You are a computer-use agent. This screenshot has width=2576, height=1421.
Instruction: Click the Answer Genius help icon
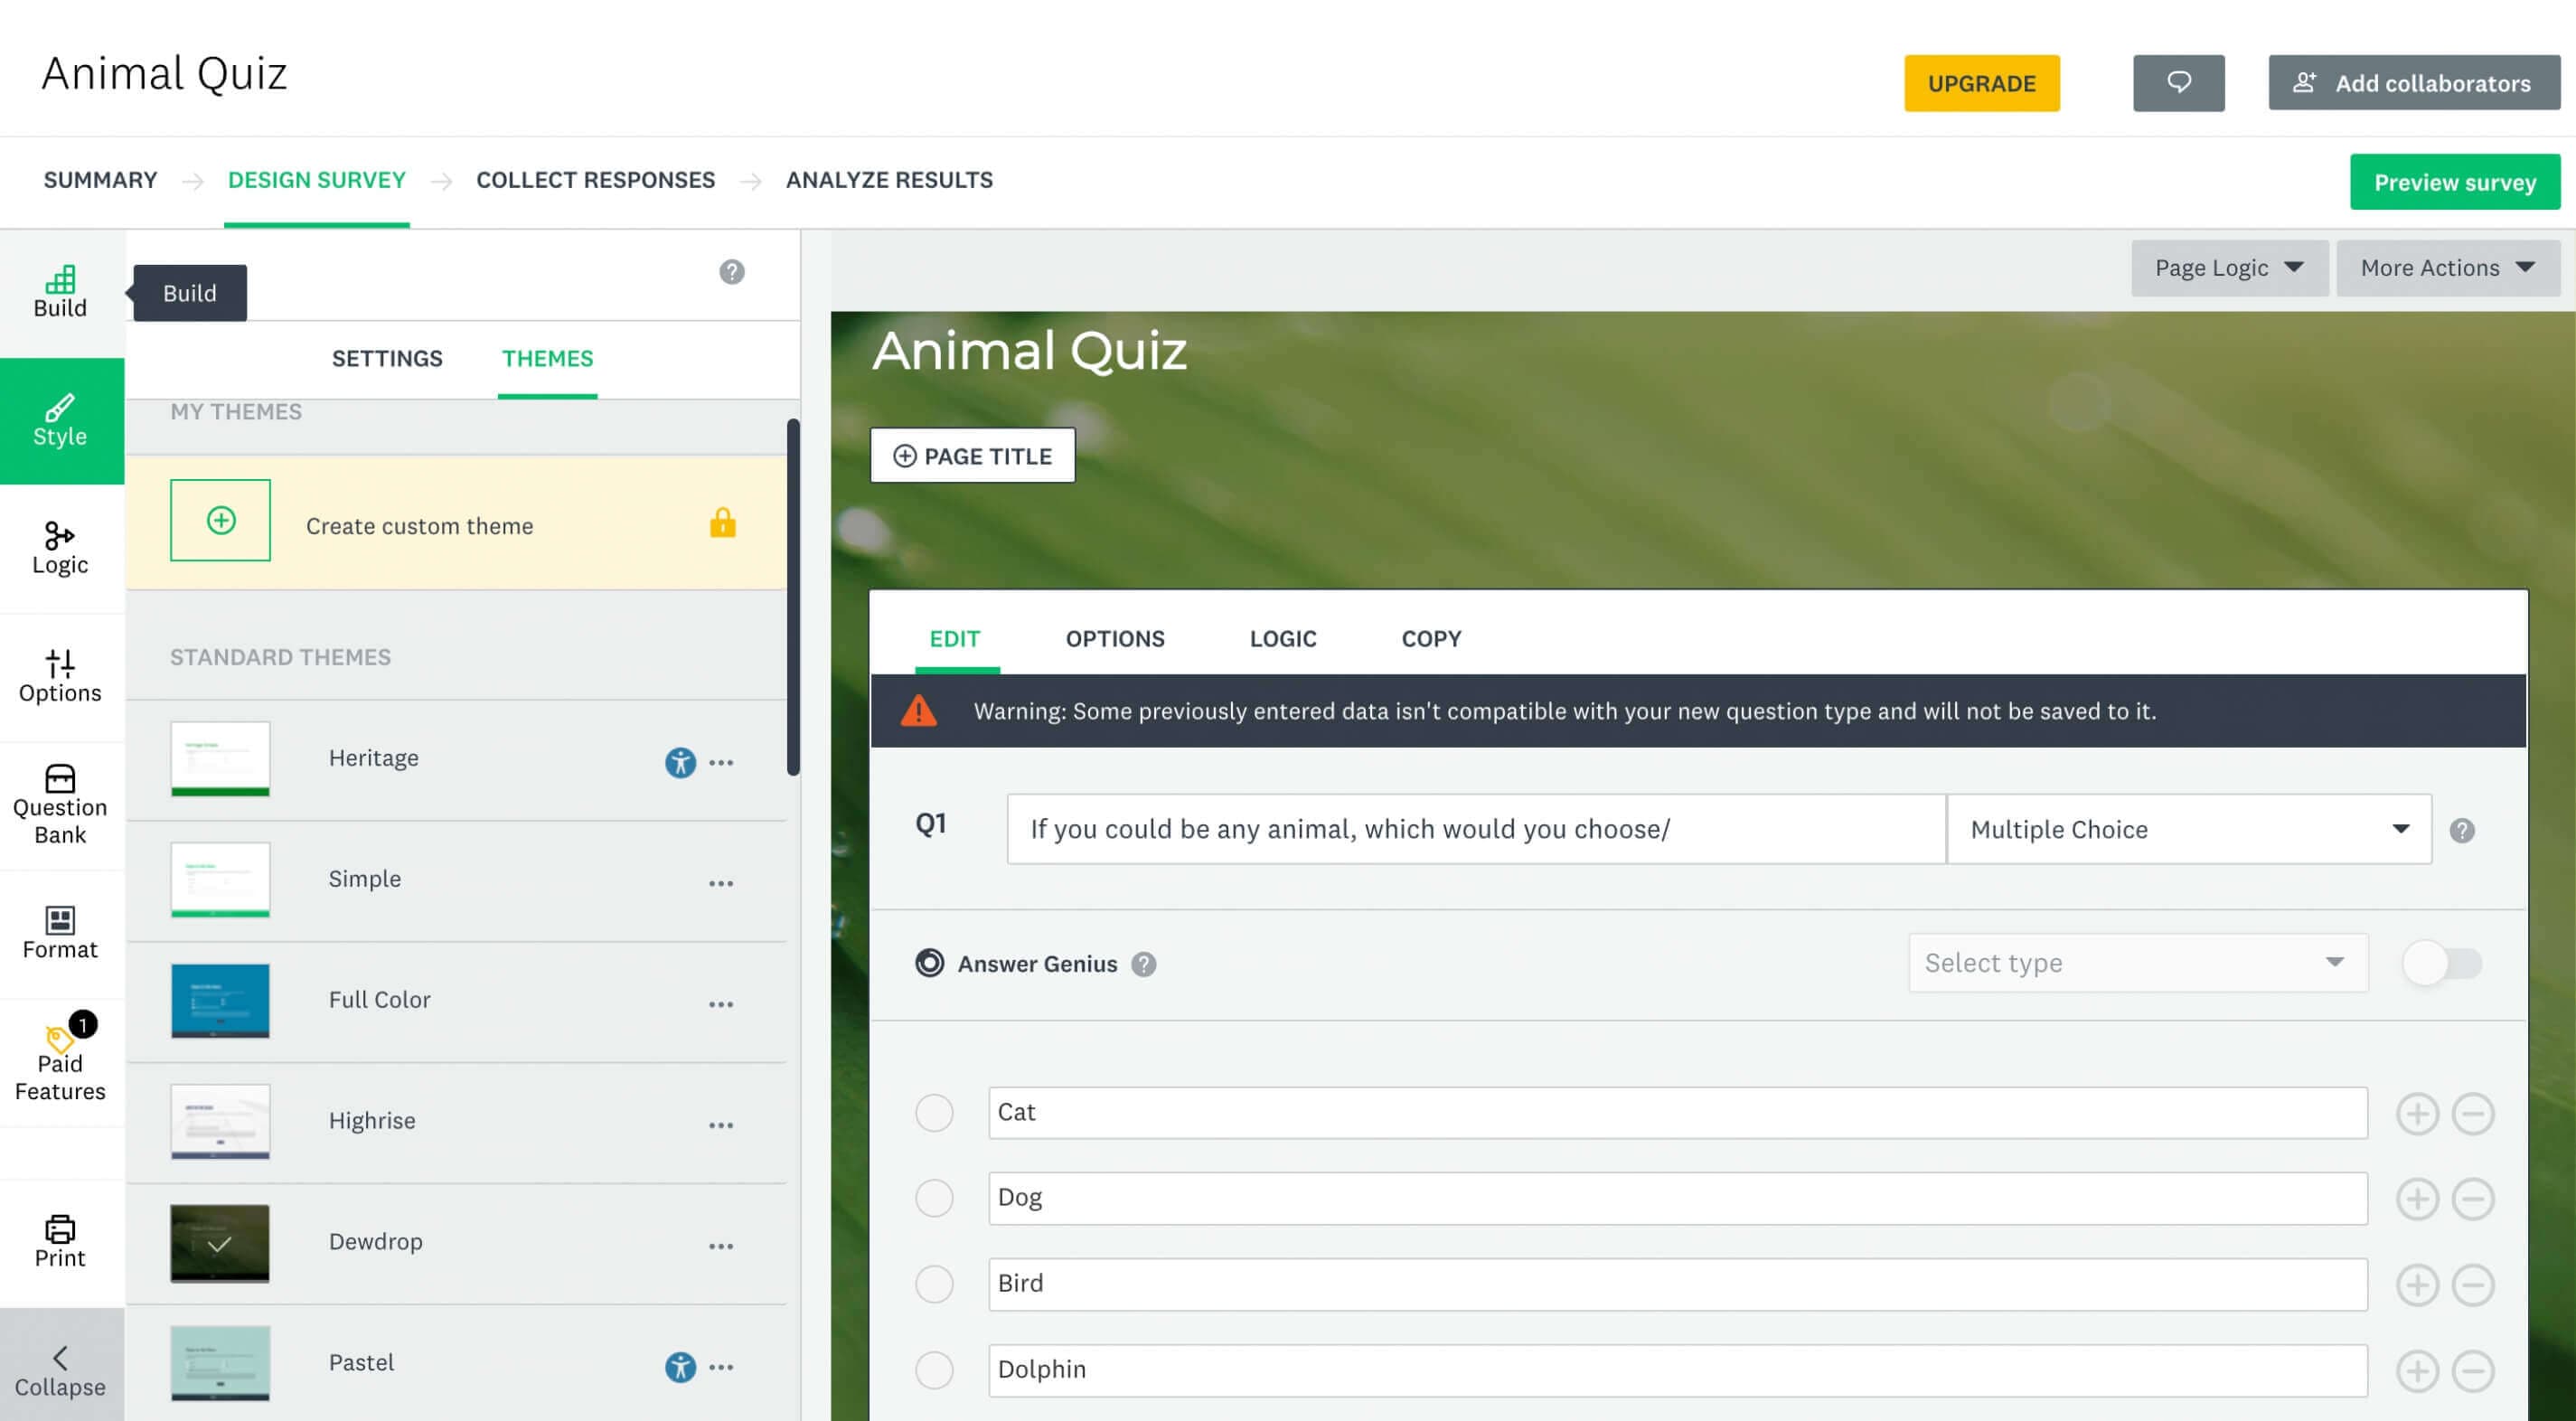point(1143,964)
